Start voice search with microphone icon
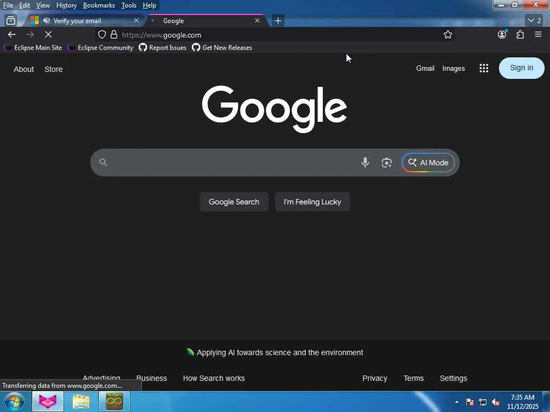The image size is (550, 412). [x=365, y=162]
